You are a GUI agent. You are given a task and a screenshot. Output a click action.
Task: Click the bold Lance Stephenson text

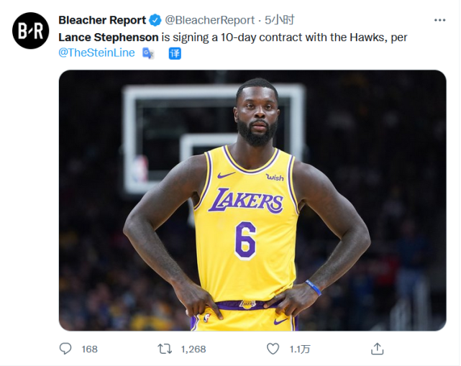[109, 37]
